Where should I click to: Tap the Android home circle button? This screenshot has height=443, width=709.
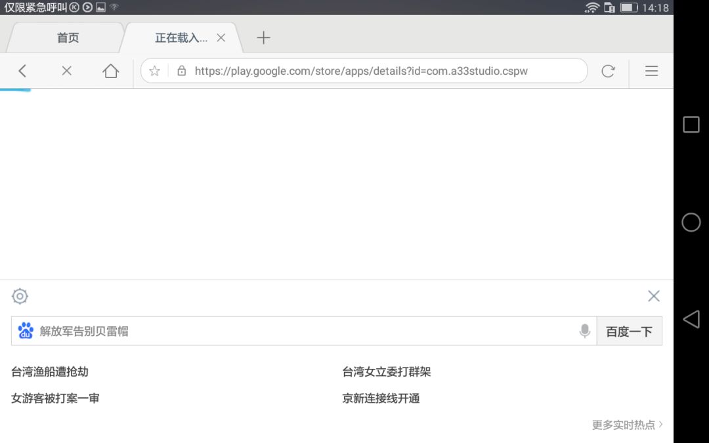coord(691,222)
